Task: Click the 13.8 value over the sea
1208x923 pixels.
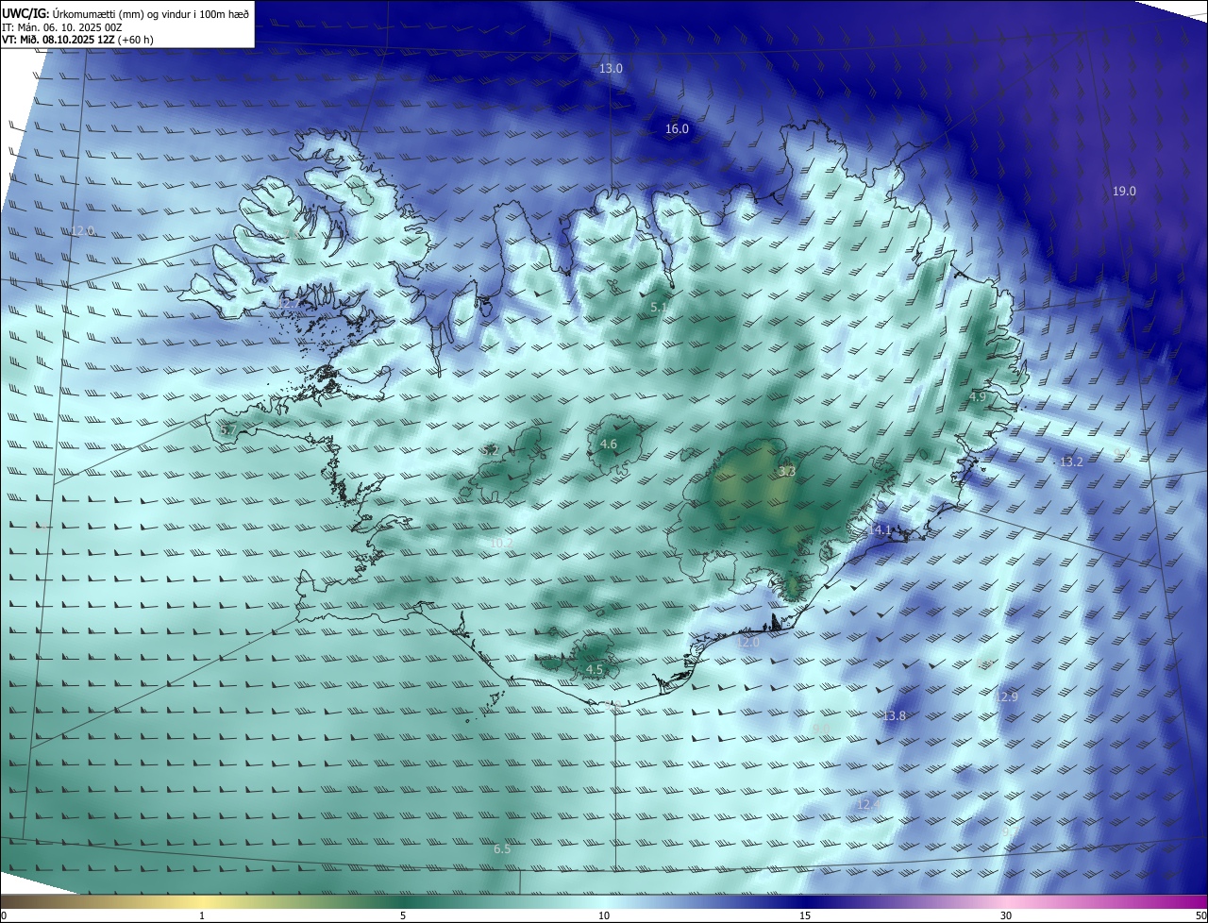Action: [895, 716]
